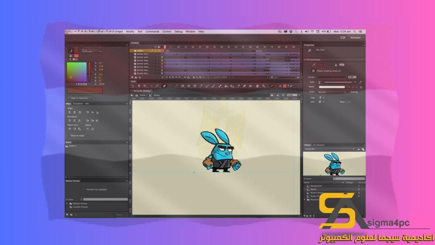Select the G green radio button
The height and width of the screenshot is (245, 435).
[93, 78]
